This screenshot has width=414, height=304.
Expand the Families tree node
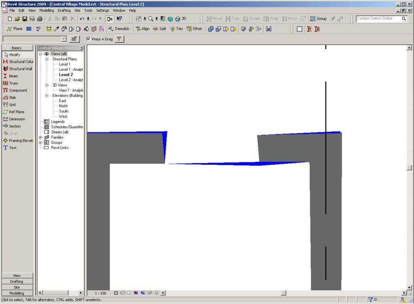40,137
